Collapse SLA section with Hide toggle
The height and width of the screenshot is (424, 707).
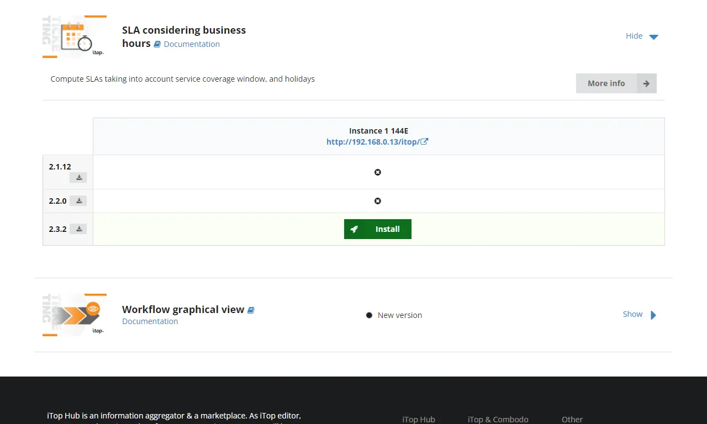pos(642,36)
